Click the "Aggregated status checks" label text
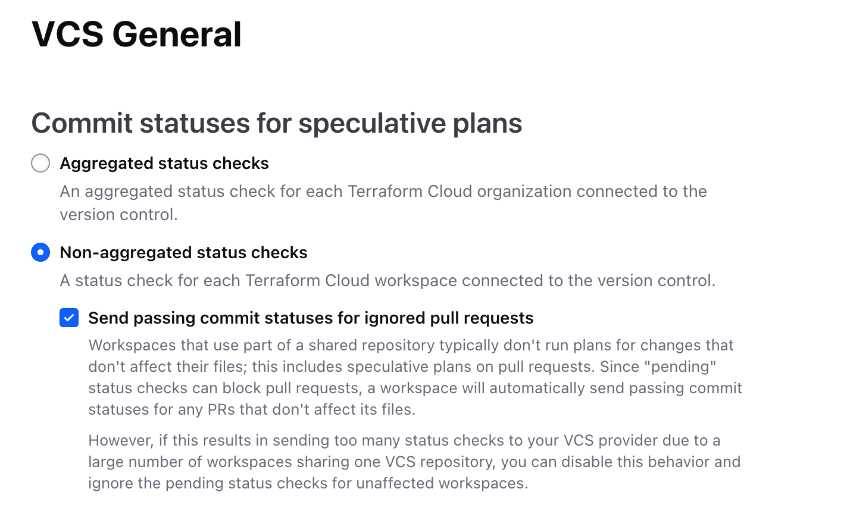 coord(164,164)
